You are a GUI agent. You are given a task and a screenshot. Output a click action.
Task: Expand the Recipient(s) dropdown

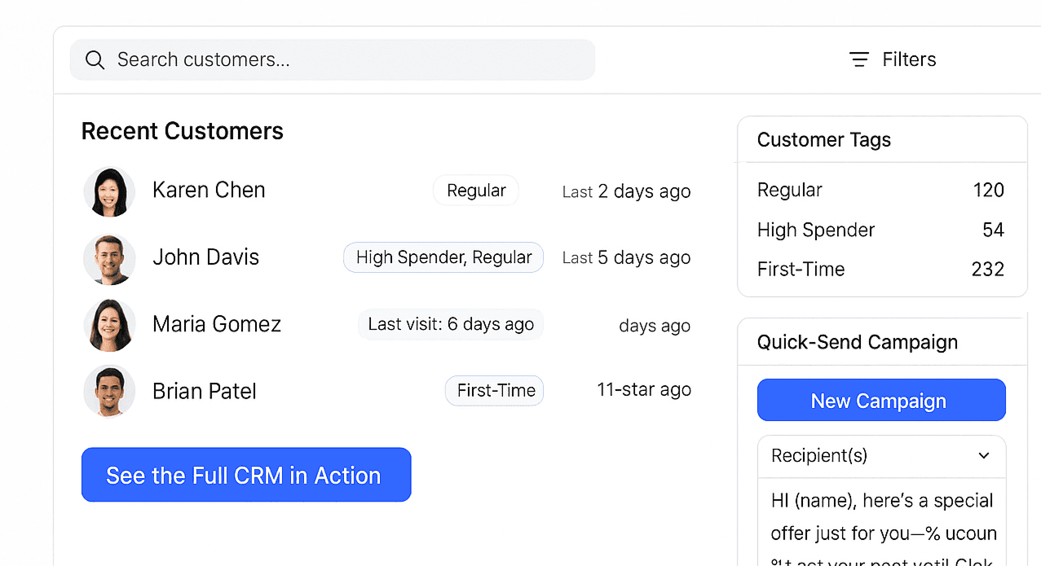click(881, 456)
